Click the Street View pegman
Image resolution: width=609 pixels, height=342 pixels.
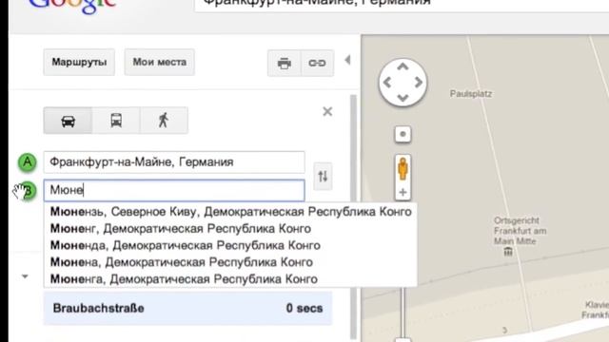click(403, 169)
